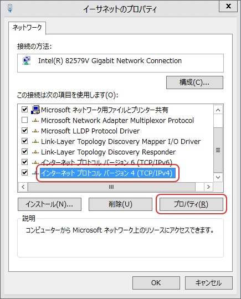The width and height of the screenshot is (241, 299).
Task: Click the vertical scrollbar thumb in the items list
Action: tap(218, 150)
